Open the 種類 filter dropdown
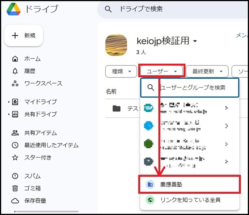Viewport: 249px width, 215px height. pos(121,72)
